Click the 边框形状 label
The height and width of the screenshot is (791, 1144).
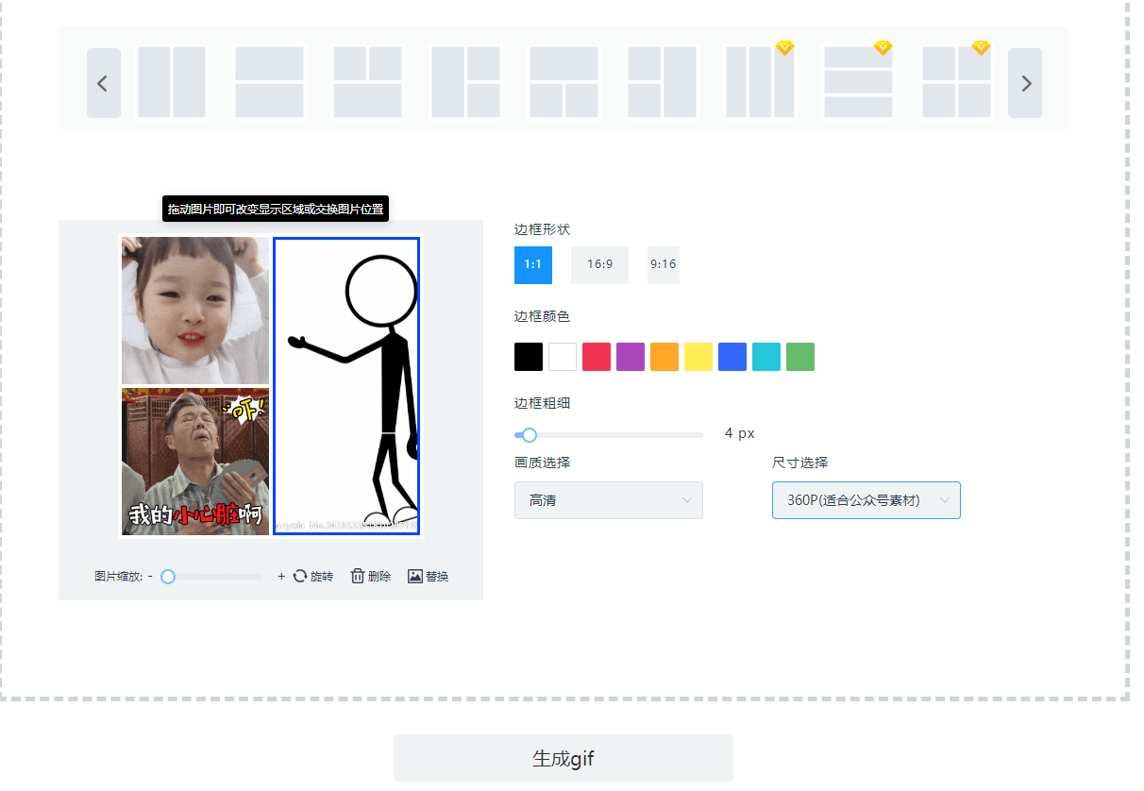(x=542, y=229)
